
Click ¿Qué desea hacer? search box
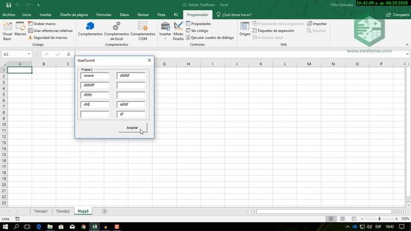(234, 15)
